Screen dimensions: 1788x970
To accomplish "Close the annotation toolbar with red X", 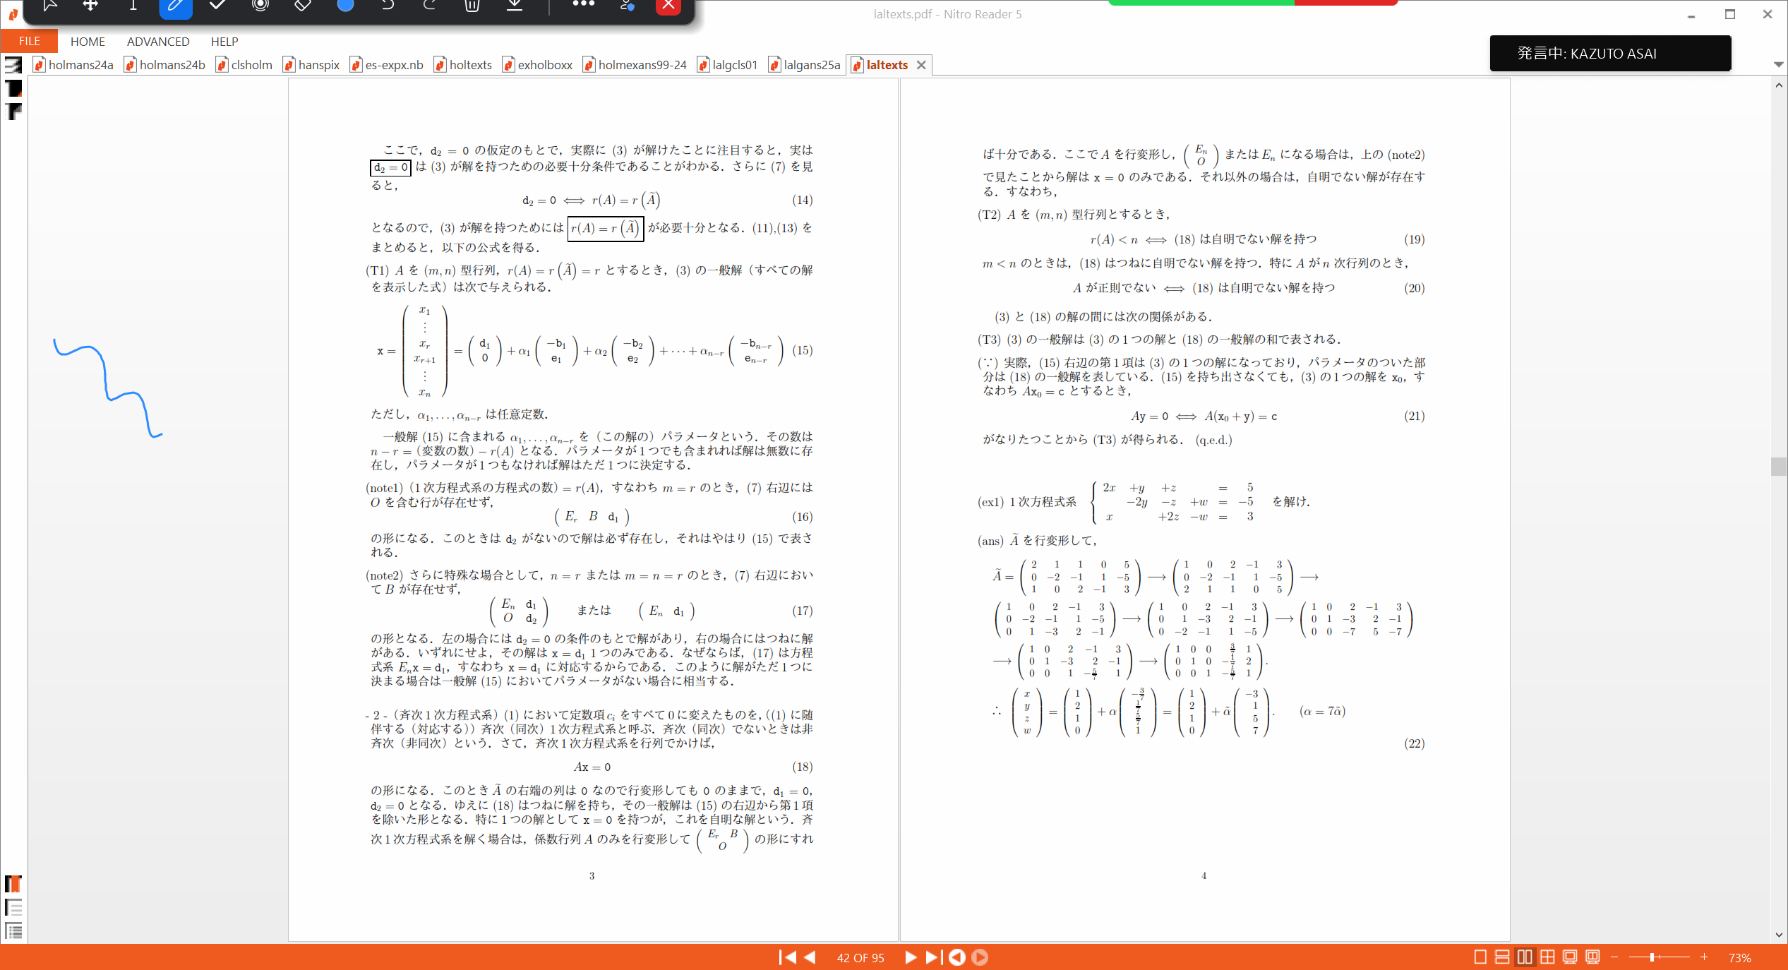I will (668, 6).
